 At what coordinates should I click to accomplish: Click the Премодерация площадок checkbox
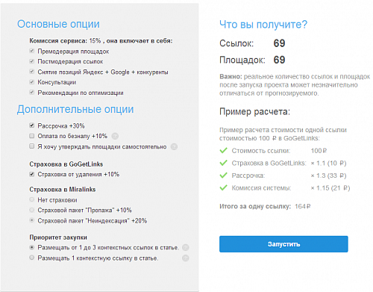[x=31, y=51]
